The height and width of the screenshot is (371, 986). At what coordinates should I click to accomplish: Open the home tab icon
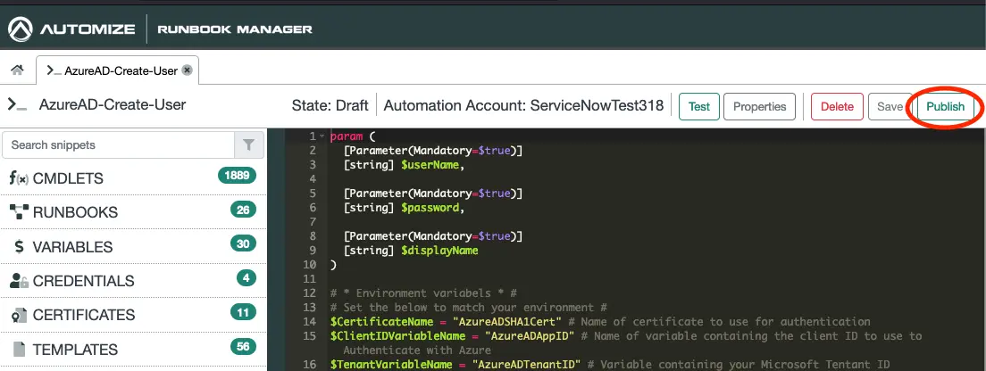point(16,70)
